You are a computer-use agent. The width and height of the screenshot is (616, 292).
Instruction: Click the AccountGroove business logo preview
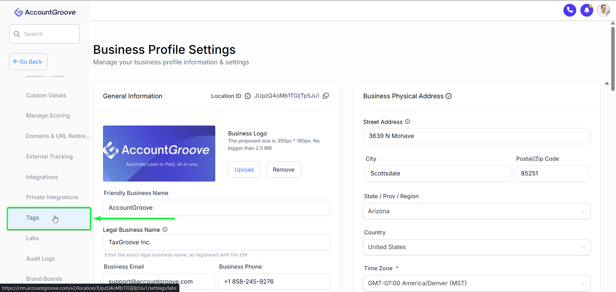point(159,153)
